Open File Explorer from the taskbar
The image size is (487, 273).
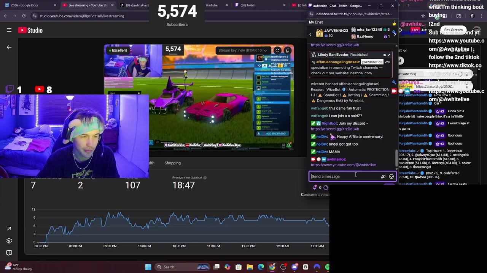coord(250,267)
